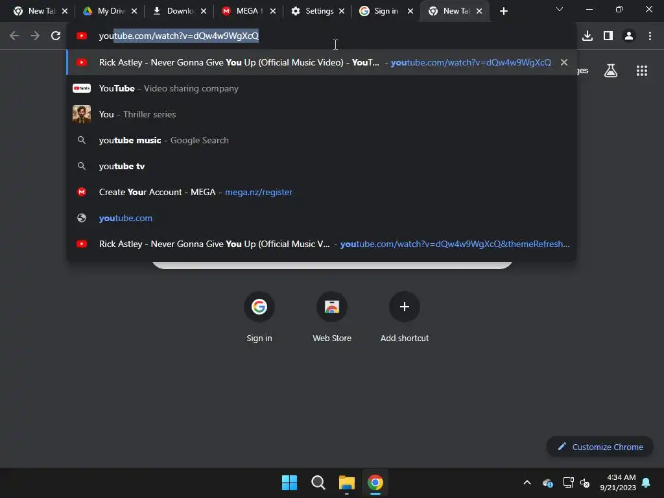The image size is (664, 498).
Task: Click the Chrome taskbar icon
Action: click(x=375, y=482)
